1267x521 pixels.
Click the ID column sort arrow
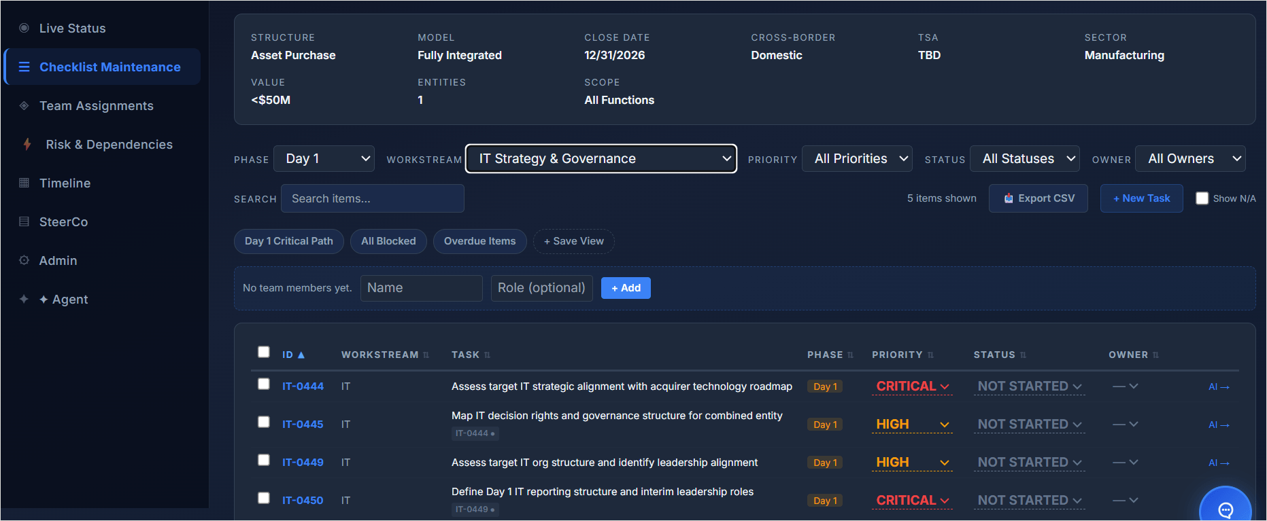tap(301, 355)
